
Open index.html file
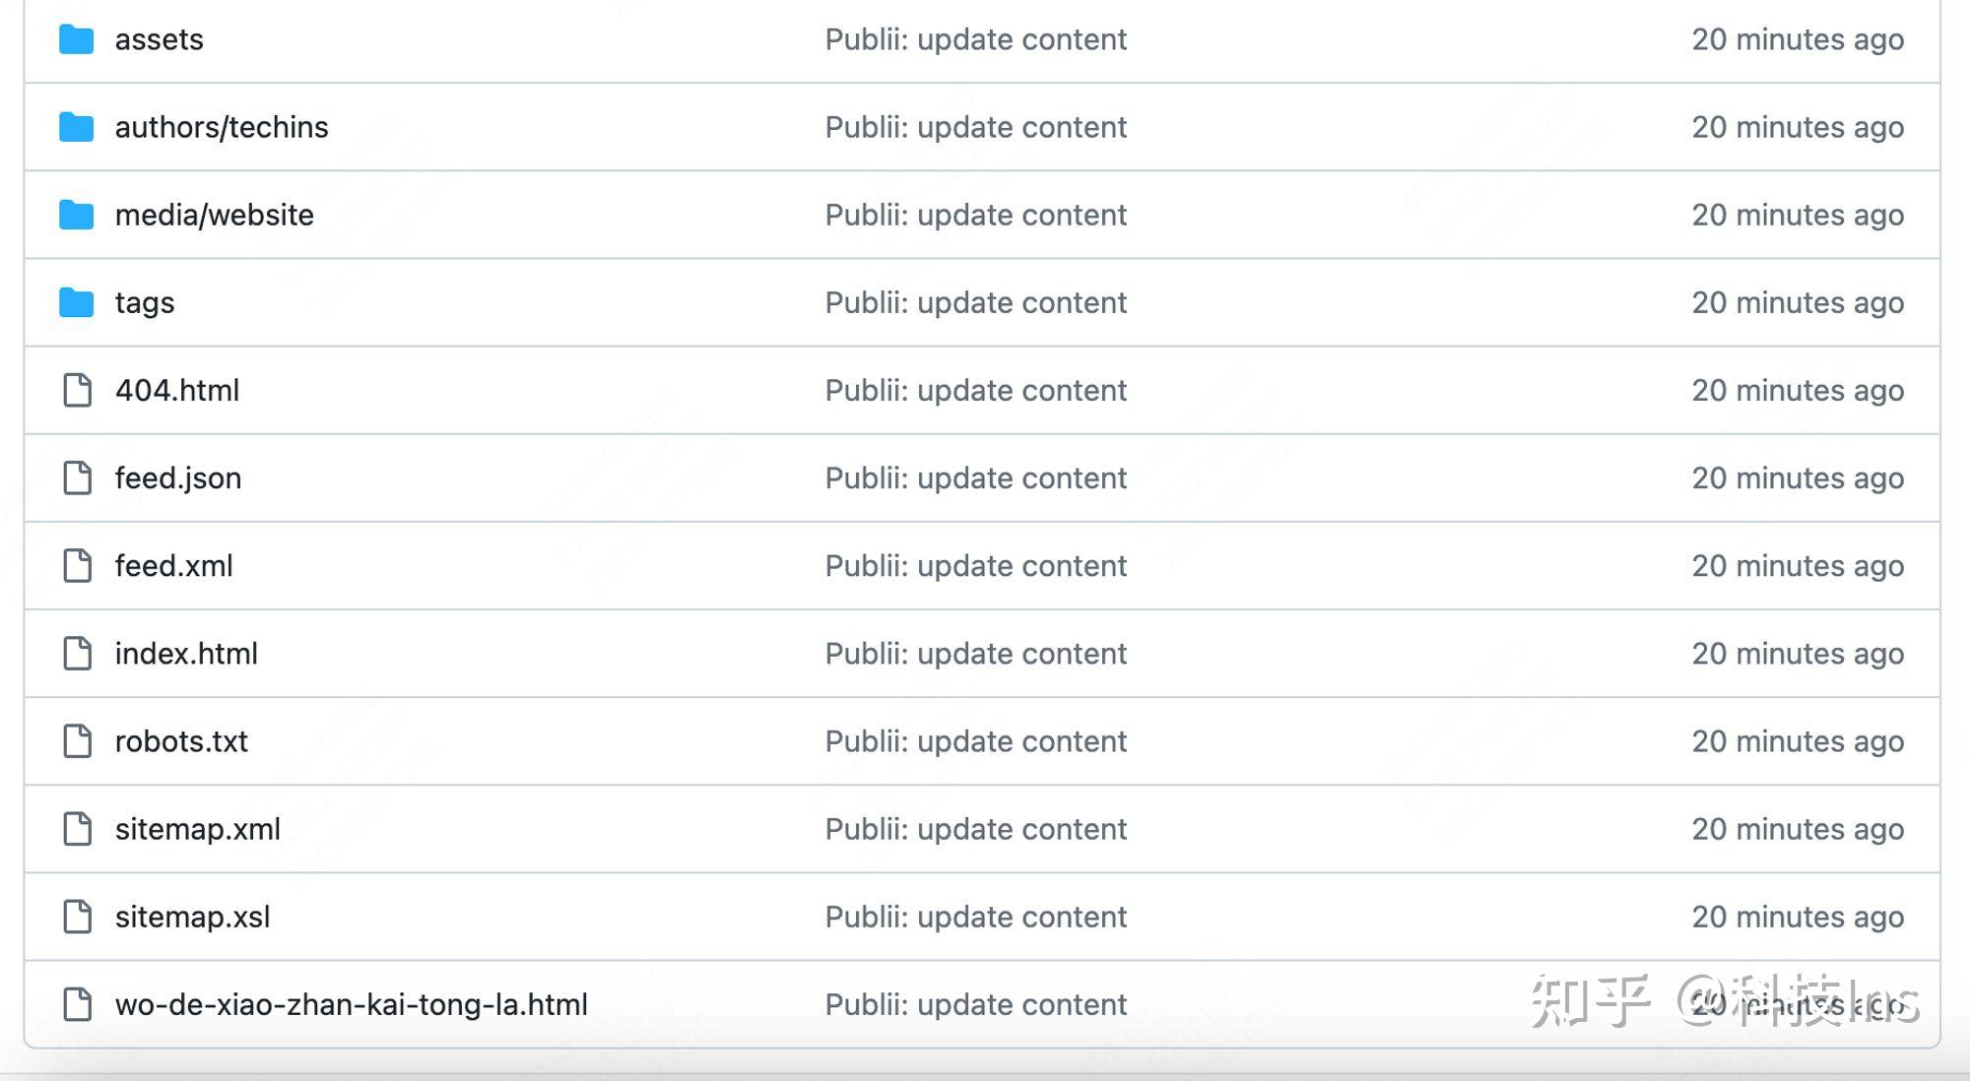point(186,654)
